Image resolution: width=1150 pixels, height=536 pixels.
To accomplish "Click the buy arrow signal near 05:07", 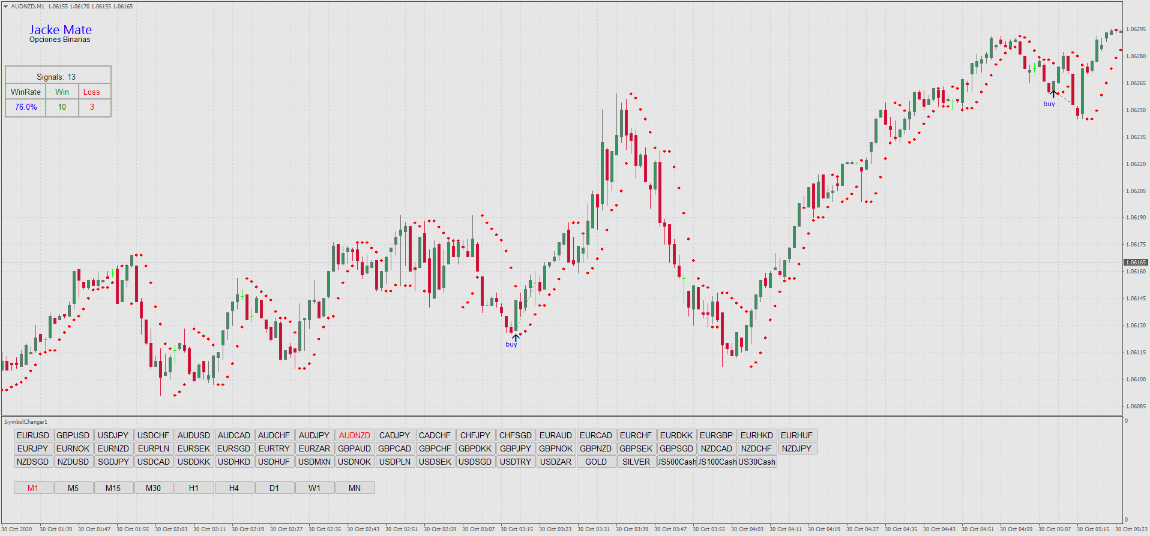I will [x=1053, y=94].
